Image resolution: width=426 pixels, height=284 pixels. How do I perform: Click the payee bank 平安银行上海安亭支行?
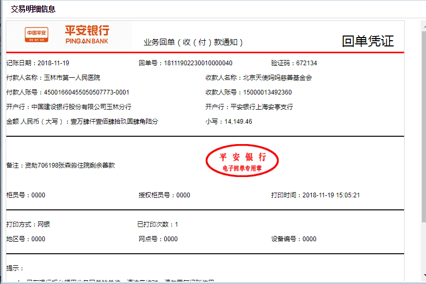coord(262,107)
